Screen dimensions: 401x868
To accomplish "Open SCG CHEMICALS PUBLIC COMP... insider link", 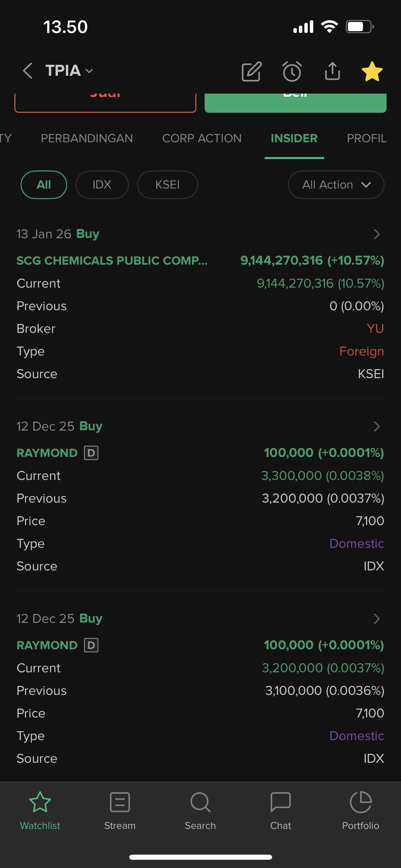I will pyautogui.click(x=112, y=261).
